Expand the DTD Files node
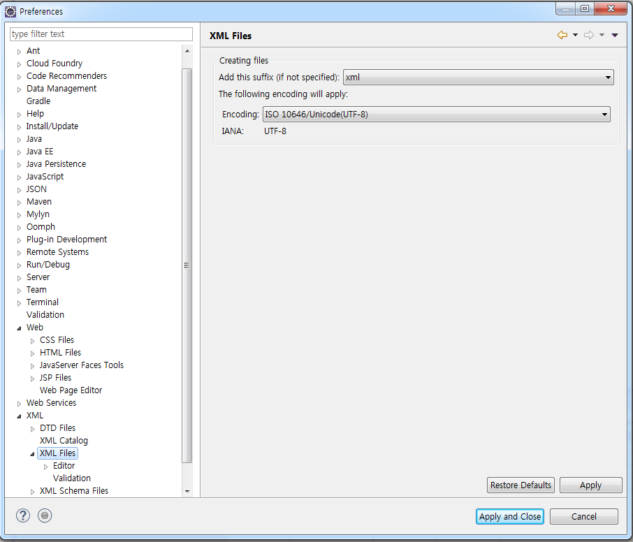This screenshot has width=633, height=542. tap(32, 429)
